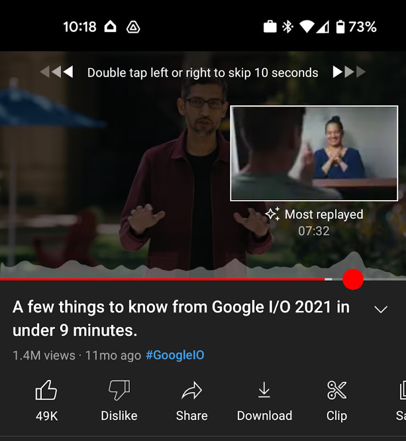Tap the partially visible Save icon
The height and width of the screenshot is (441, 406).
(403, 390)
